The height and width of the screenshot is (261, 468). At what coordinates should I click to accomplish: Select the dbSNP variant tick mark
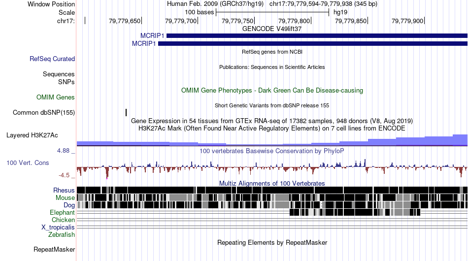(126, 112)
